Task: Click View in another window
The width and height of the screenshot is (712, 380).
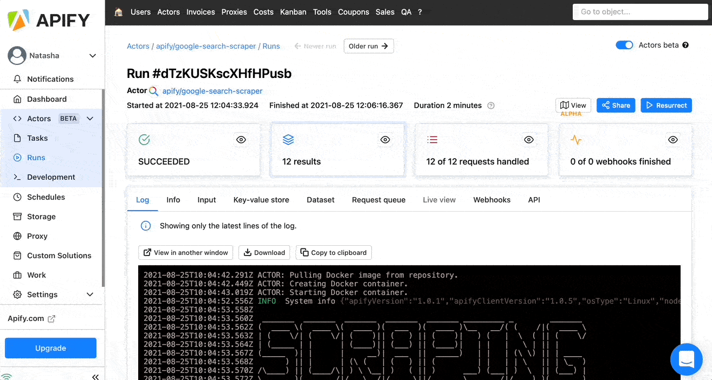Action: [x=186, y=252]
